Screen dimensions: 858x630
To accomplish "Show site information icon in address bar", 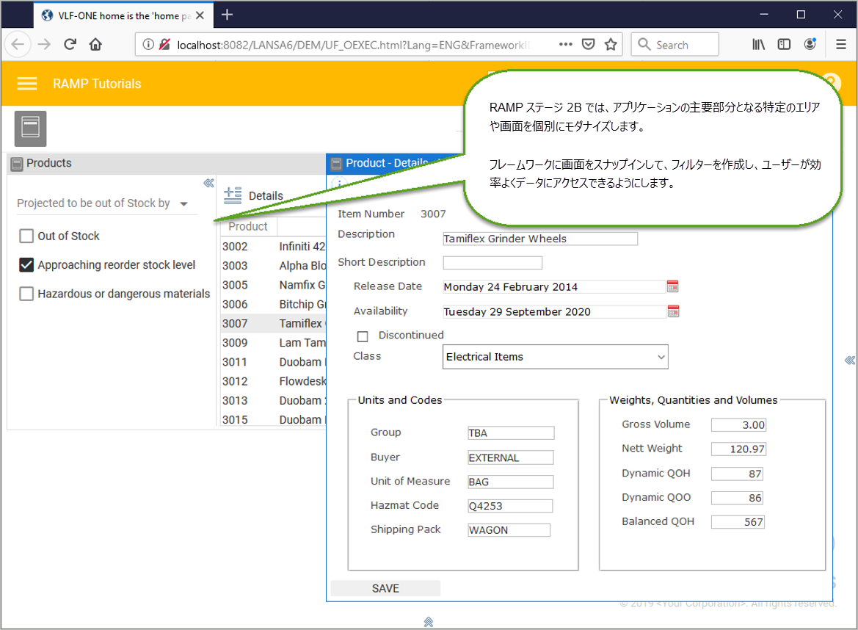I will click(148, 44).
